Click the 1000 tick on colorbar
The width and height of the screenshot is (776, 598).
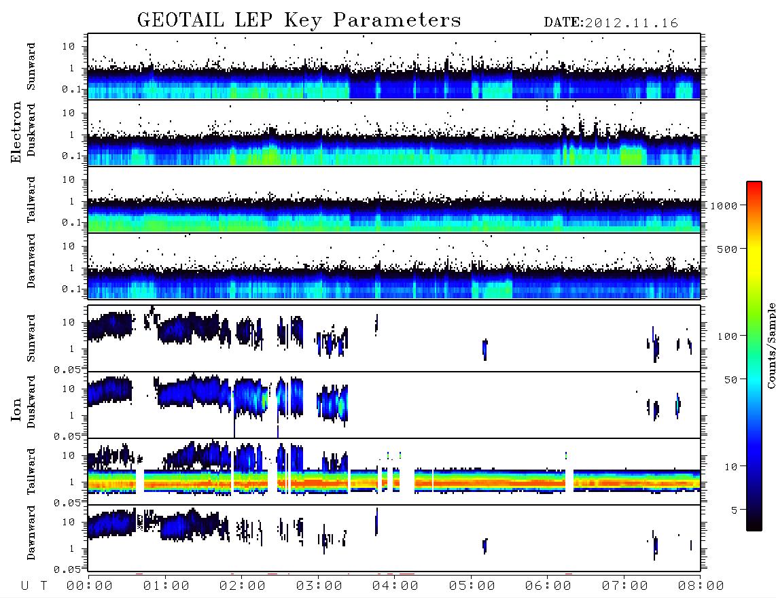tap(724, 206)
